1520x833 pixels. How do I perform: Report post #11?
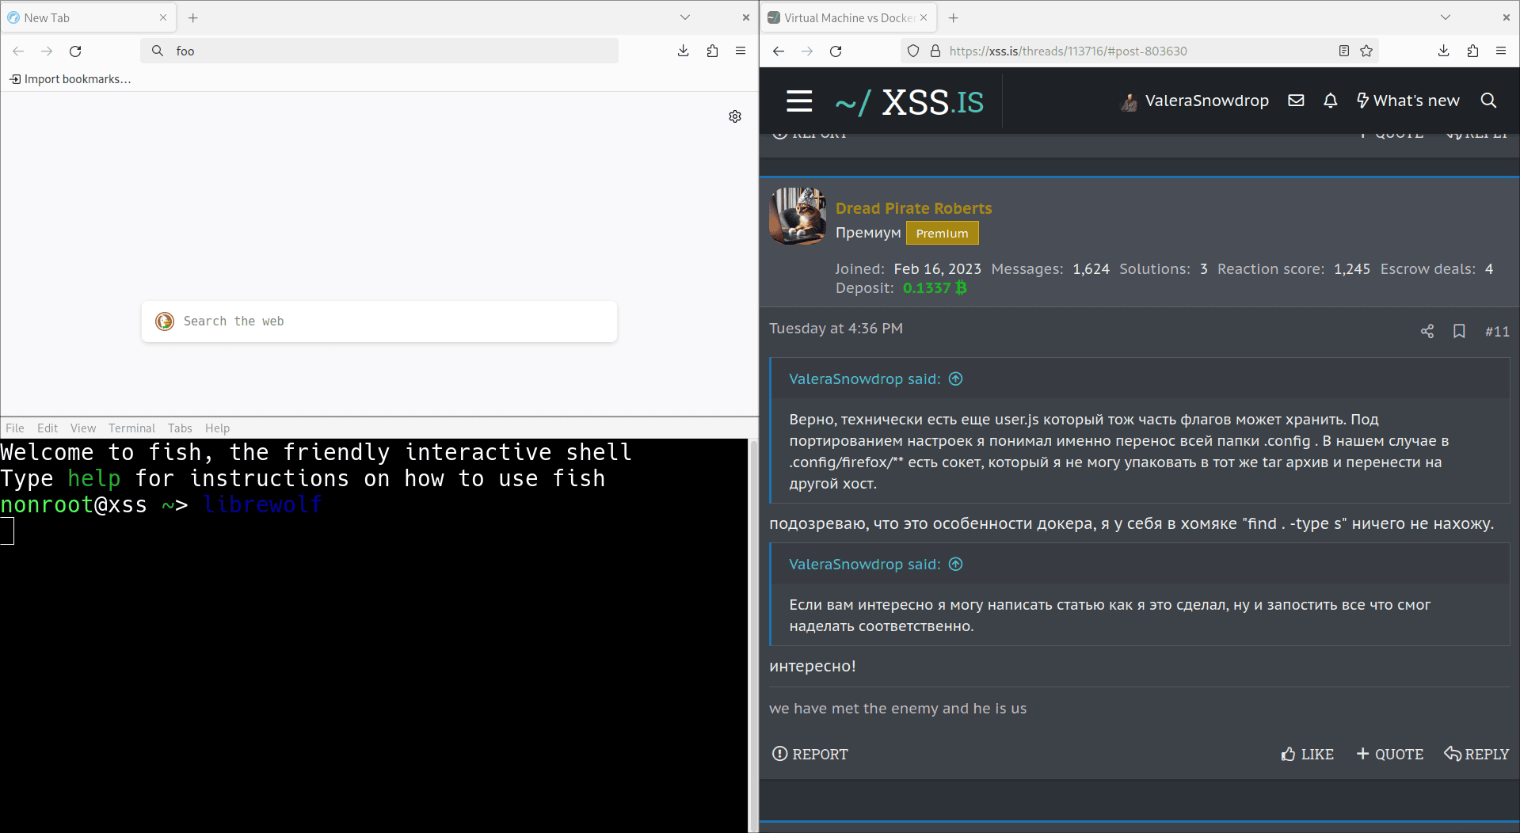pos(810,754)
